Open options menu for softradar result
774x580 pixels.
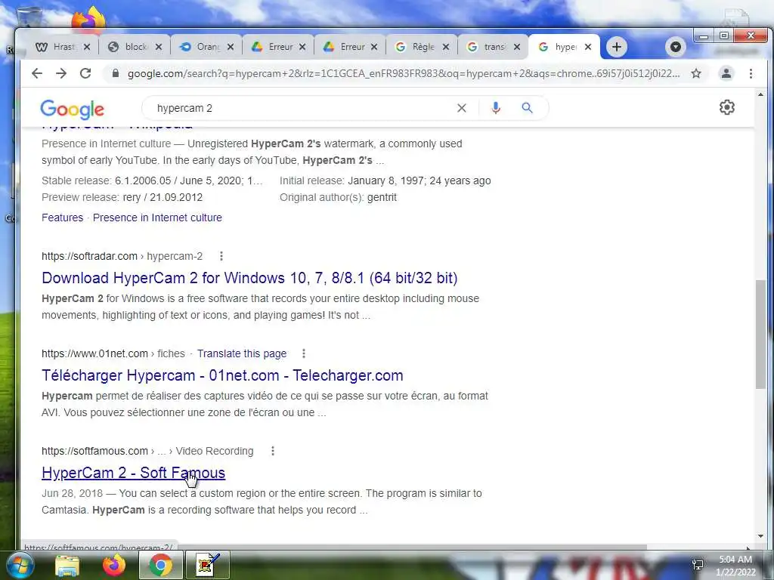point(221,256)
